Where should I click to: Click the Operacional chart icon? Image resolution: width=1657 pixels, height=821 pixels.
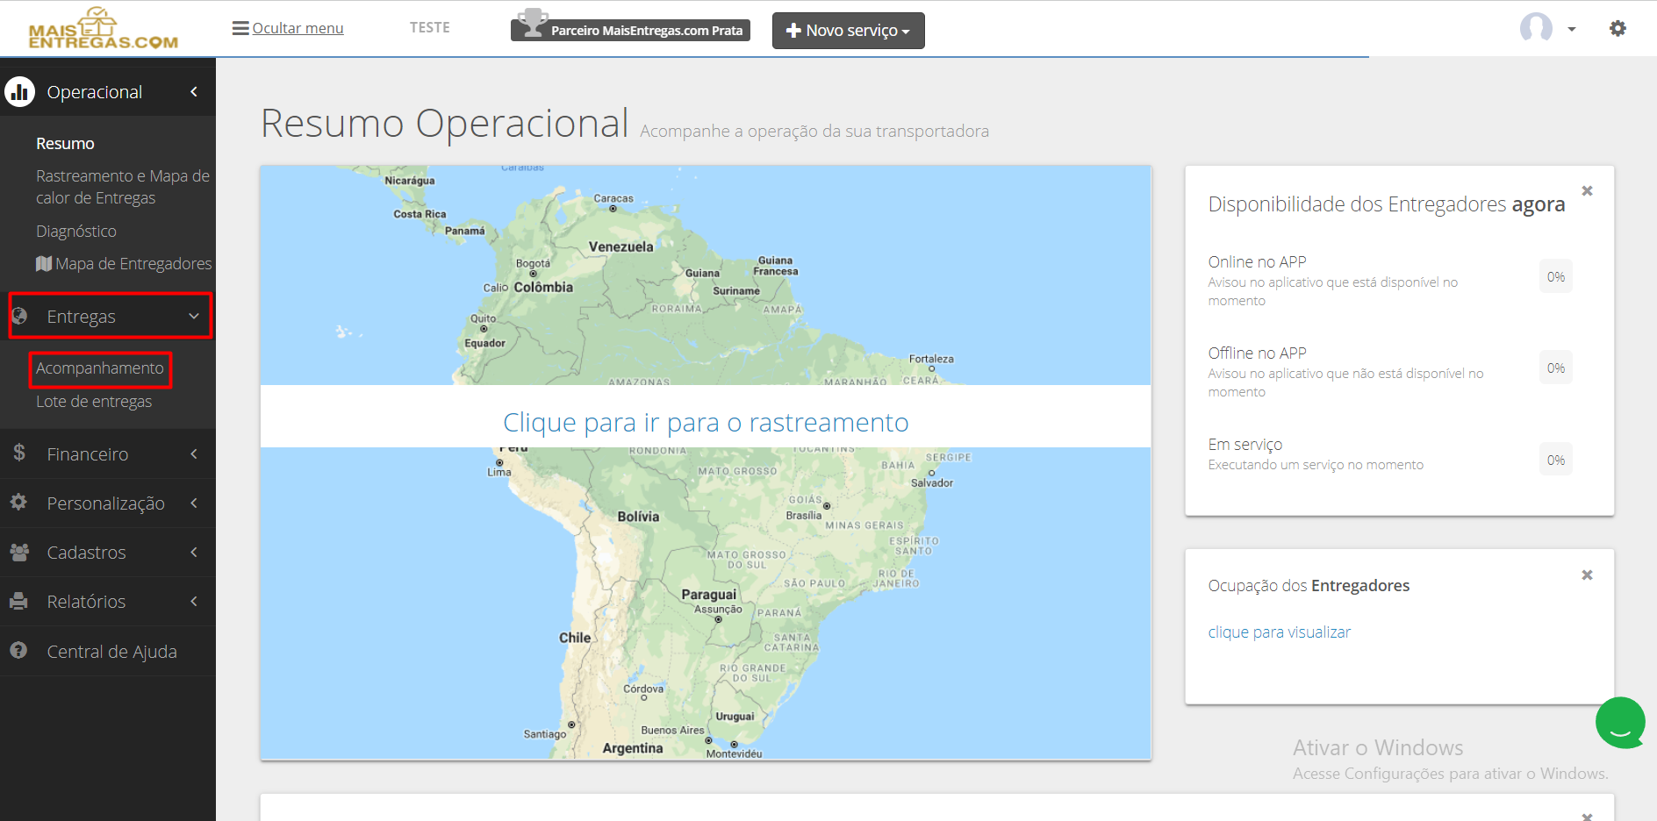click(x=19, y=91)
